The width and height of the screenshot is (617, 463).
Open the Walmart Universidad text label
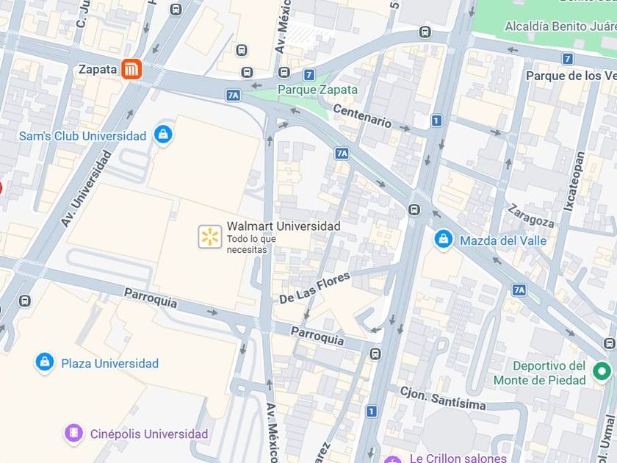tap(284, 226)
